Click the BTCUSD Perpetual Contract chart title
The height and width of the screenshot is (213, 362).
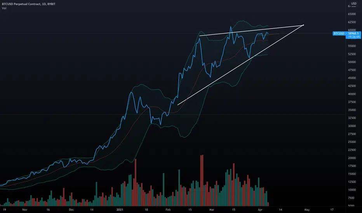[29, 4]
